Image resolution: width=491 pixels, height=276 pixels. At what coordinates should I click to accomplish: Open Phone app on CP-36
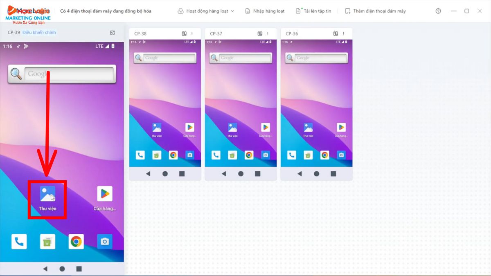[292, 155]
